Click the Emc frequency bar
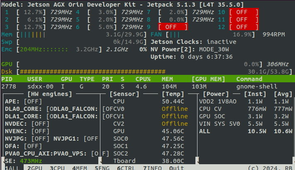Viewport: 295px width, 170px height. tap(59, 49)
